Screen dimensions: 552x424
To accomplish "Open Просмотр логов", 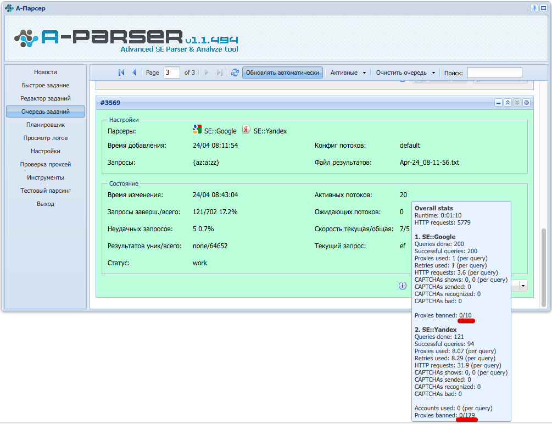I will pyautogui.click(x=46, y=138).
